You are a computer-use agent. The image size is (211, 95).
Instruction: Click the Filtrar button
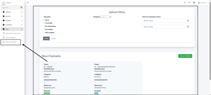pos(46,38)
